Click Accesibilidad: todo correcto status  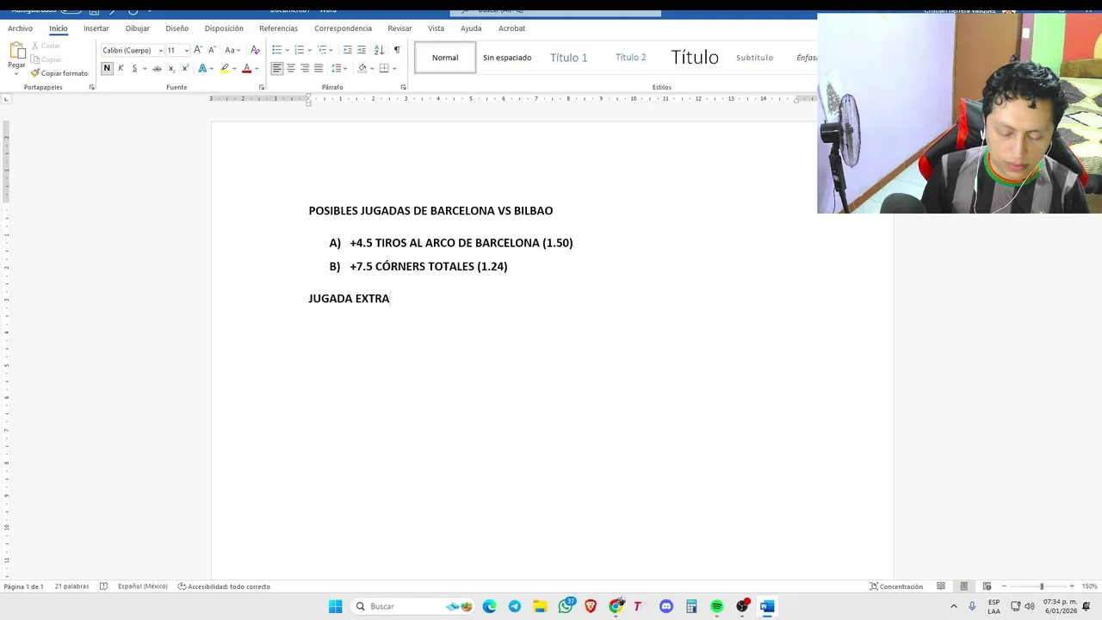224,586
